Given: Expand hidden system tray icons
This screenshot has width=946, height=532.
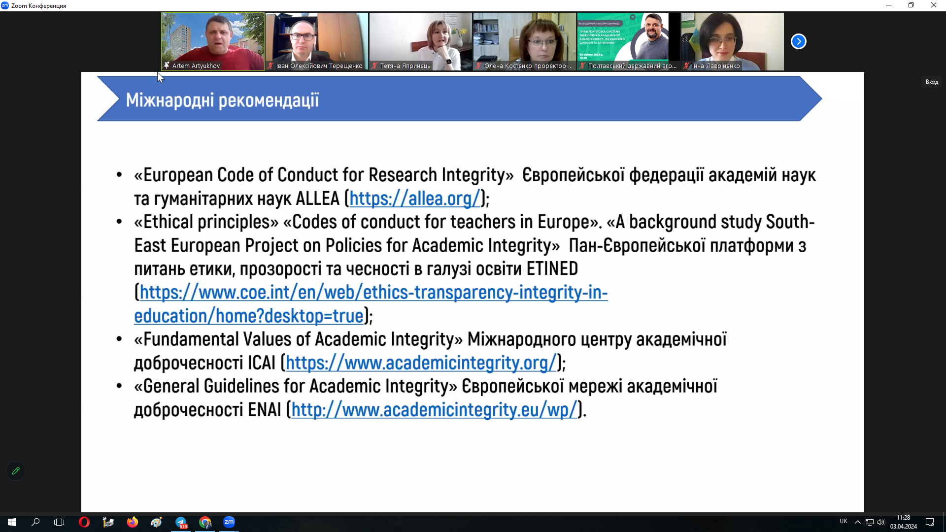Looking at the screenshot, I should pos(857,522).
